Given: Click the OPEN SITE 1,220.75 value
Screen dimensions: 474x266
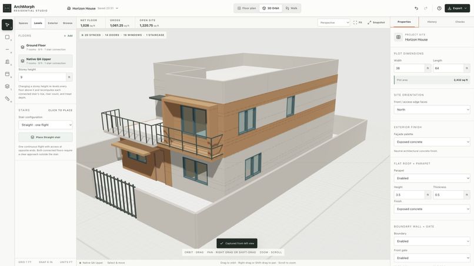Looking at the screenshot, I should click(149, 26).
